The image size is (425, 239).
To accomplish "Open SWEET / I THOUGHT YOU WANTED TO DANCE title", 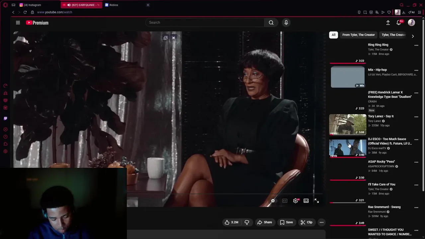I will 390,232.
